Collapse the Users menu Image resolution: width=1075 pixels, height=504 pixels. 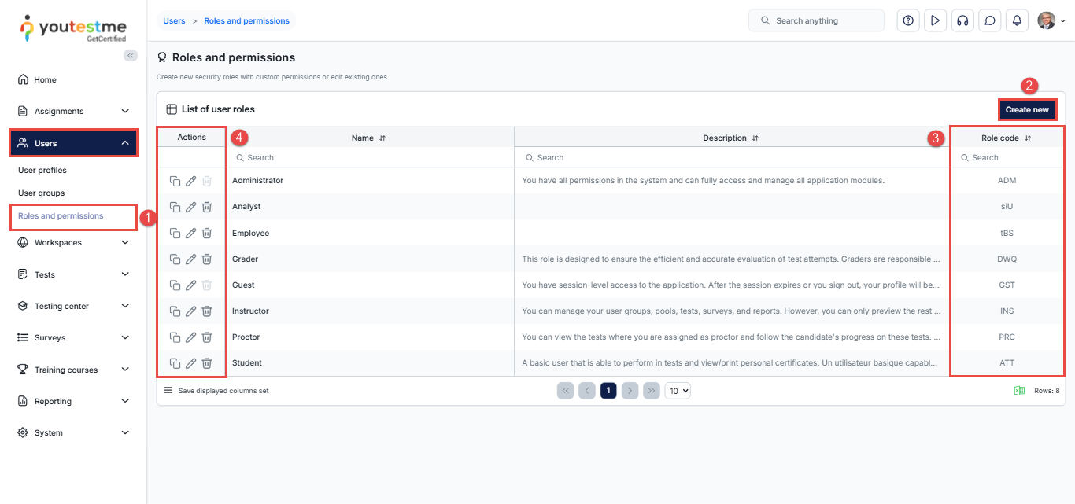pyautogui.click(x=73, y=143)
